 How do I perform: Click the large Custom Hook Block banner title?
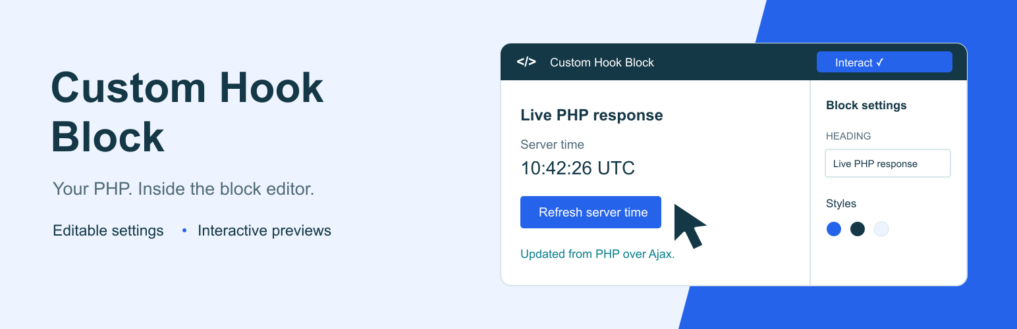pyautogui.click(x=187, y=113)
